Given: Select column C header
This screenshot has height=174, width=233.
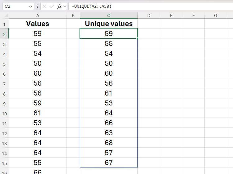Looking at the screenshot, I should 109,16.
